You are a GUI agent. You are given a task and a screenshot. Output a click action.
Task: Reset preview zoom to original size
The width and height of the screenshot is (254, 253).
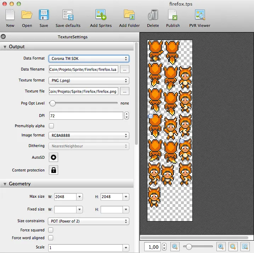click(233, 247)
